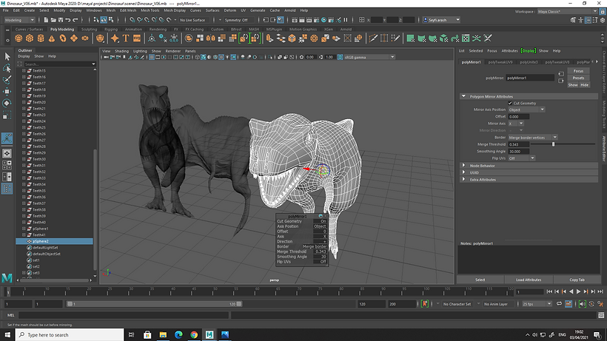Open the 25 fps frame rate dropdown
Screen dimensions: 607x341
coord(537,304)
